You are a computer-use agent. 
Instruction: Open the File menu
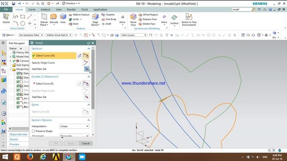coord(6,9)
